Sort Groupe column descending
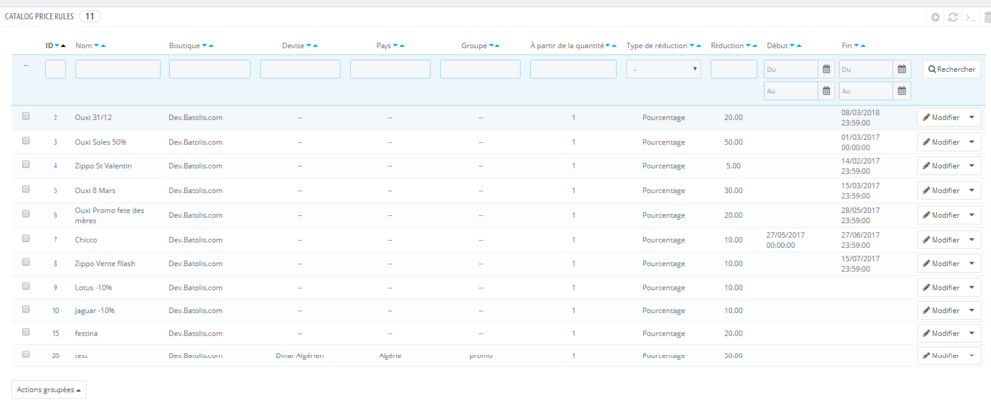Screen dimensions: 991x406 (x=492, y=46)
